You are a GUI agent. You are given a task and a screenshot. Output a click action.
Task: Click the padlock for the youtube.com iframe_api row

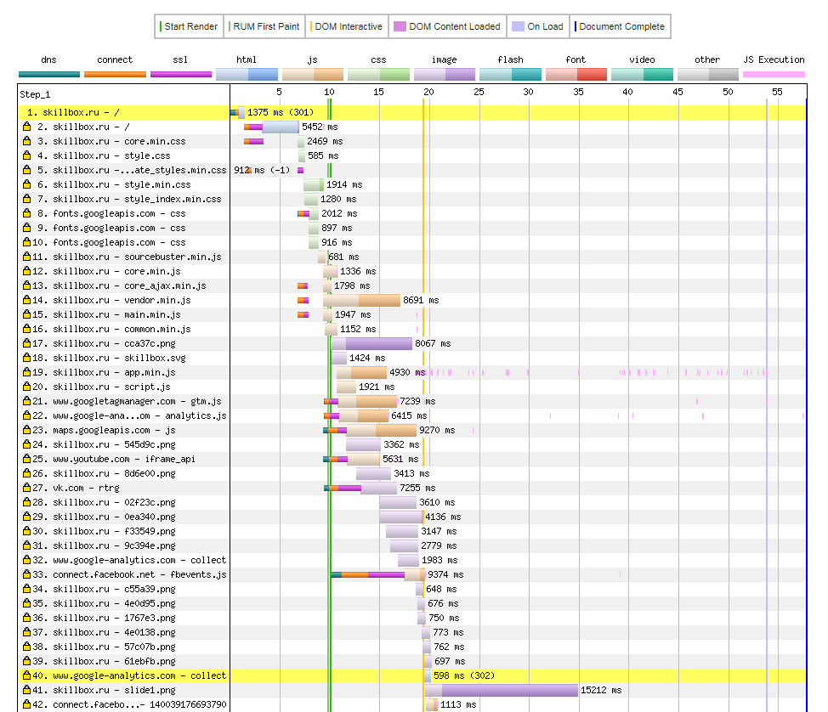coord(26,459)
